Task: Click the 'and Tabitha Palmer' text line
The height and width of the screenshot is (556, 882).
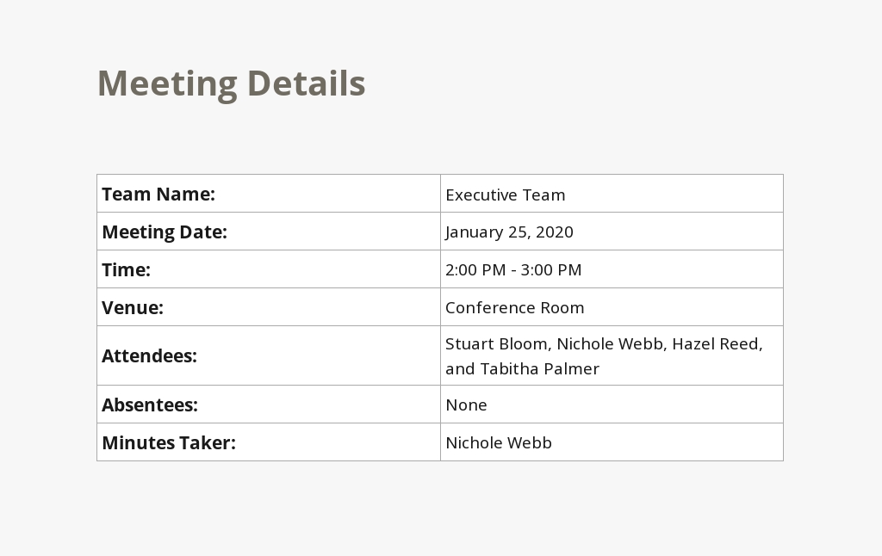Action: [x=522, y=368]
